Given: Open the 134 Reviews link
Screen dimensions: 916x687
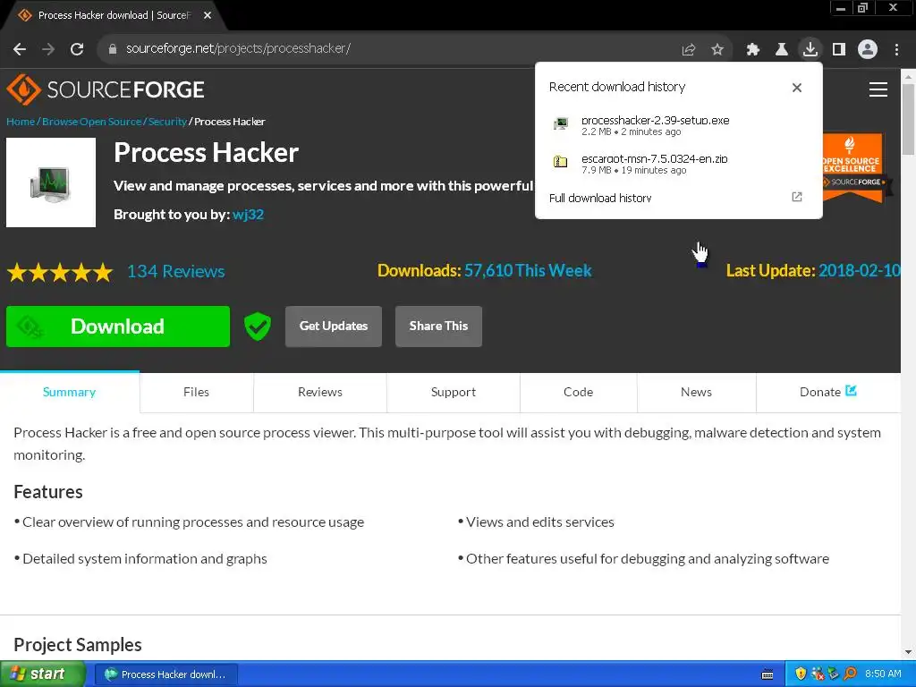Looking at the screenshot, I should pyautogui.click(x=176, y=271).
